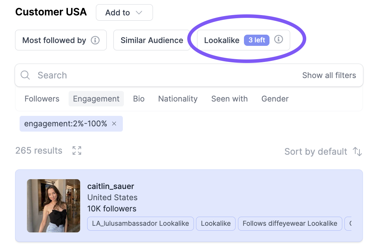Click the Follows diffeyewear Lookalike tag

[x=290, y=224]
